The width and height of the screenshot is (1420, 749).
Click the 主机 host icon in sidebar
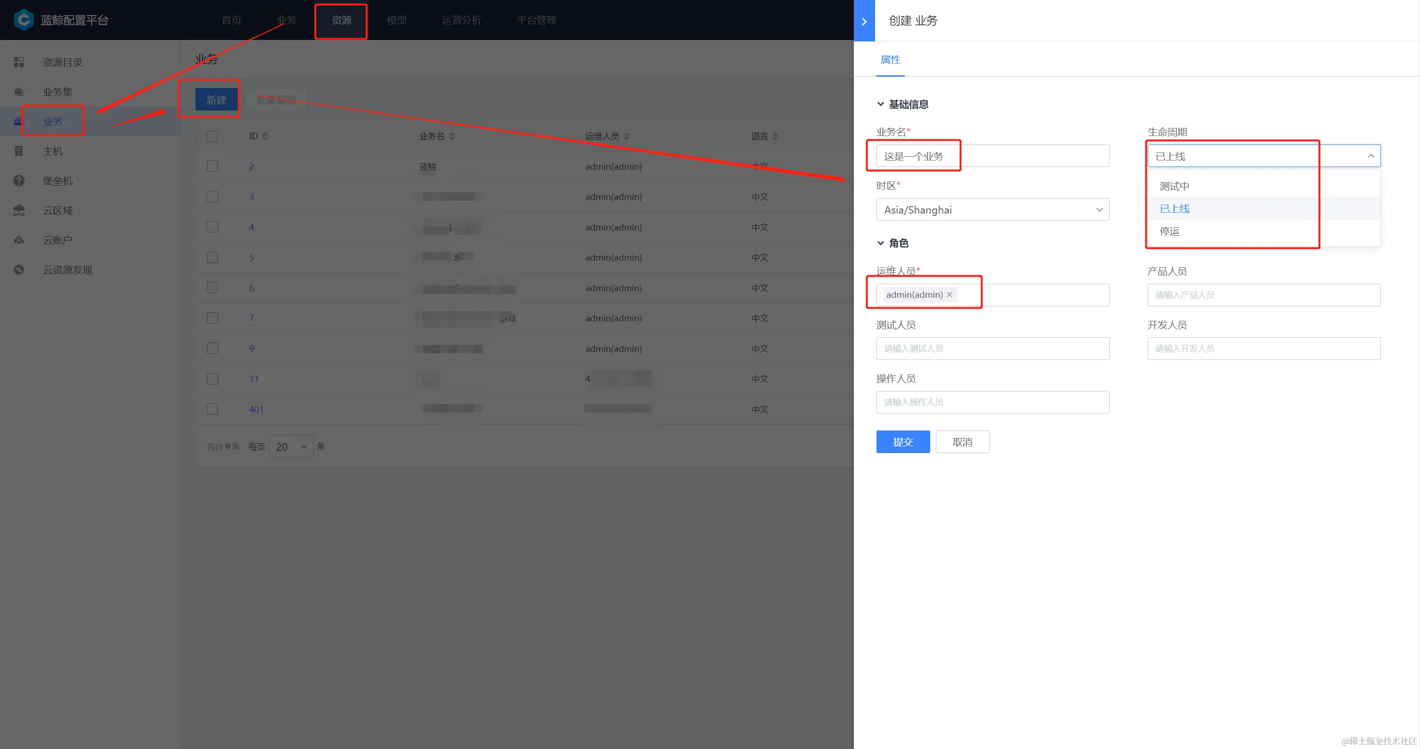point(19,151)
